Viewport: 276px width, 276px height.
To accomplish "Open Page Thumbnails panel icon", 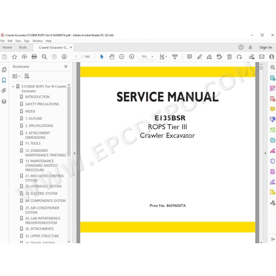I will (4, 70).
